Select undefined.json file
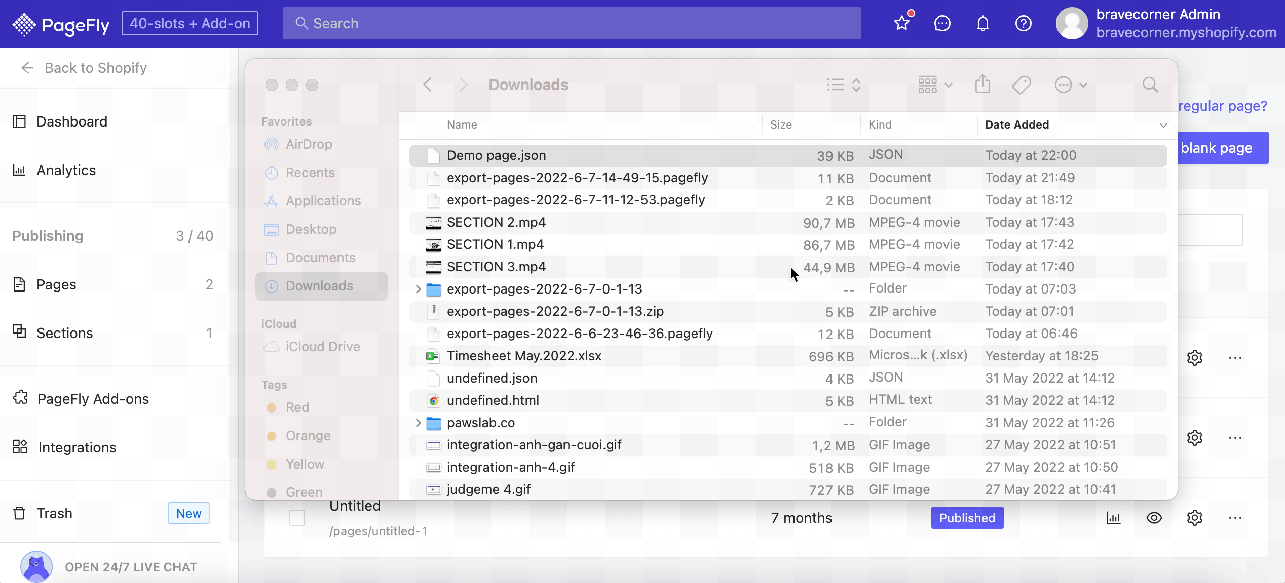Viewport: 1285px width, 583px height. pyautogui.click(x=788, y=378)
